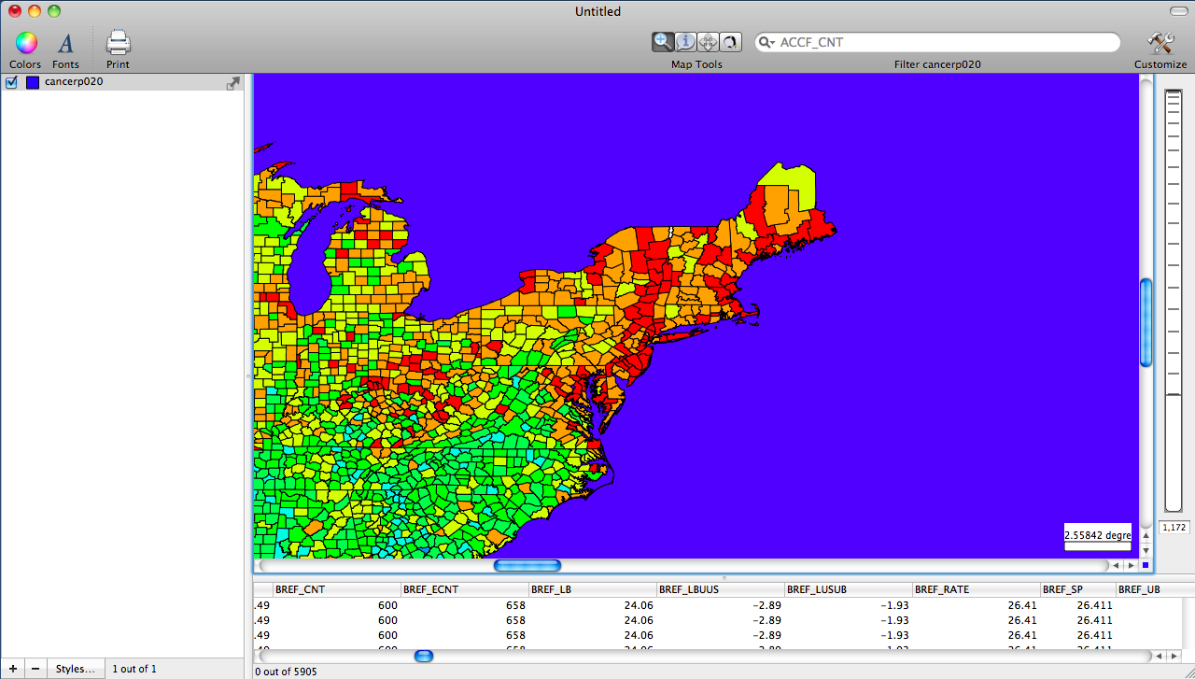
Task: Click the cancerp020 layer blue color swatch
Action: pos(33,82)
